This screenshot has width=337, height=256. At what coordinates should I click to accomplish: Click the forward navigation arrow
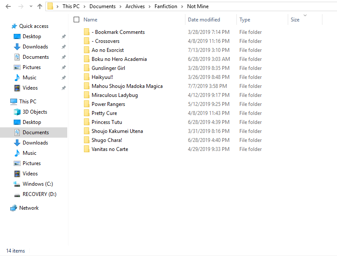point(21,6)
